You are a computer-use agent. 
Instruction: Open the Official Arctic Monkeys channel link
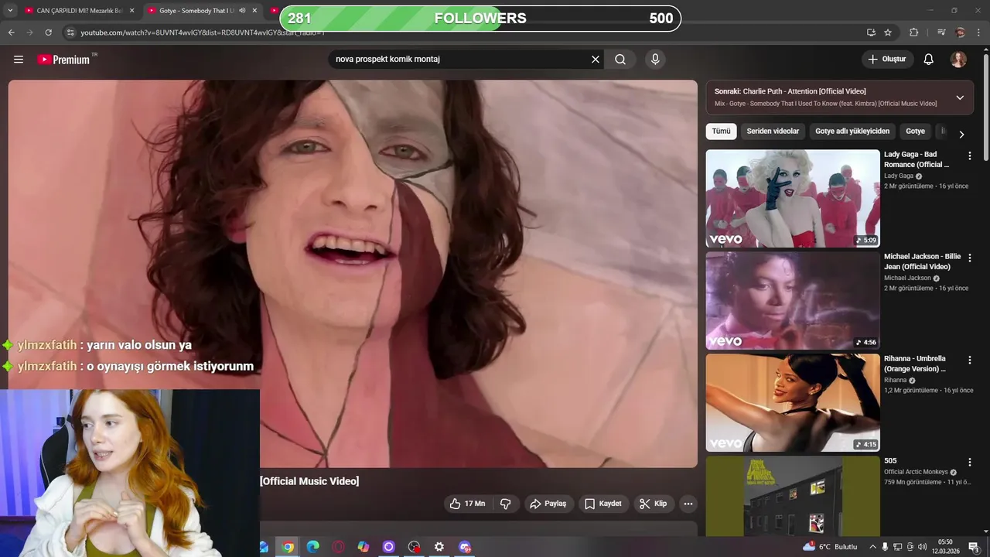coord(916,472)
